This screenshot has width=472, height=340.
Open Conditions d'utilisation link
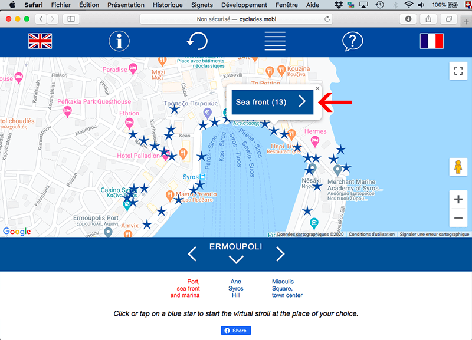point(372,234)
